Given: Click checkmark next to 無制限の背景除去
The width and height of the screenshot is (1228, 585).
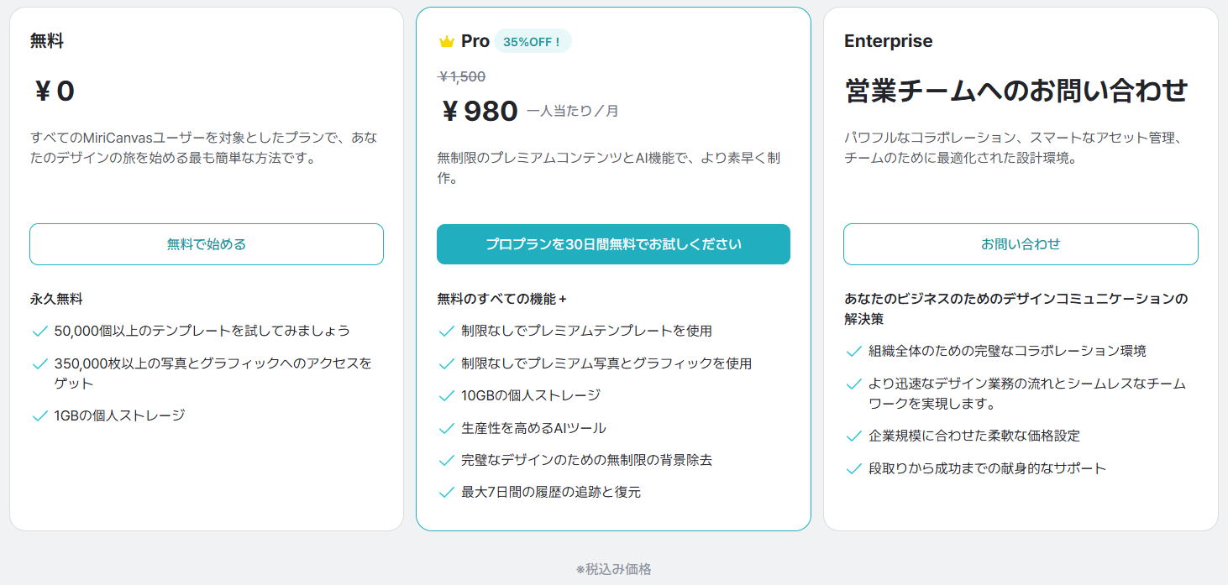Looking at the screenshot, I should coord(446,460).
